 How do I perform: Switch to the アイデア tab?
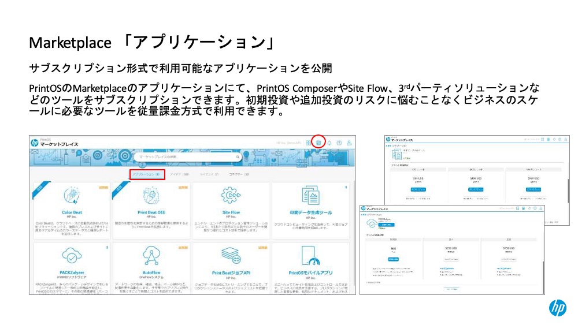(x=180, y=174)
